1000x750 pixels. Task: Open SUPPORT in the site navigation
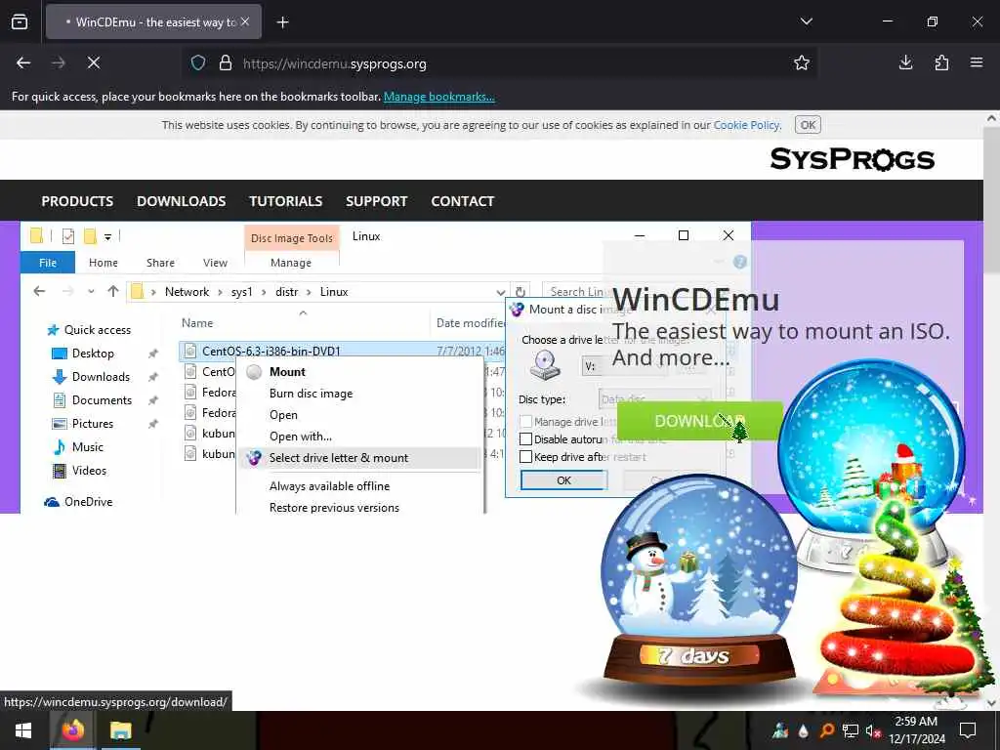[x=376, y=201]
